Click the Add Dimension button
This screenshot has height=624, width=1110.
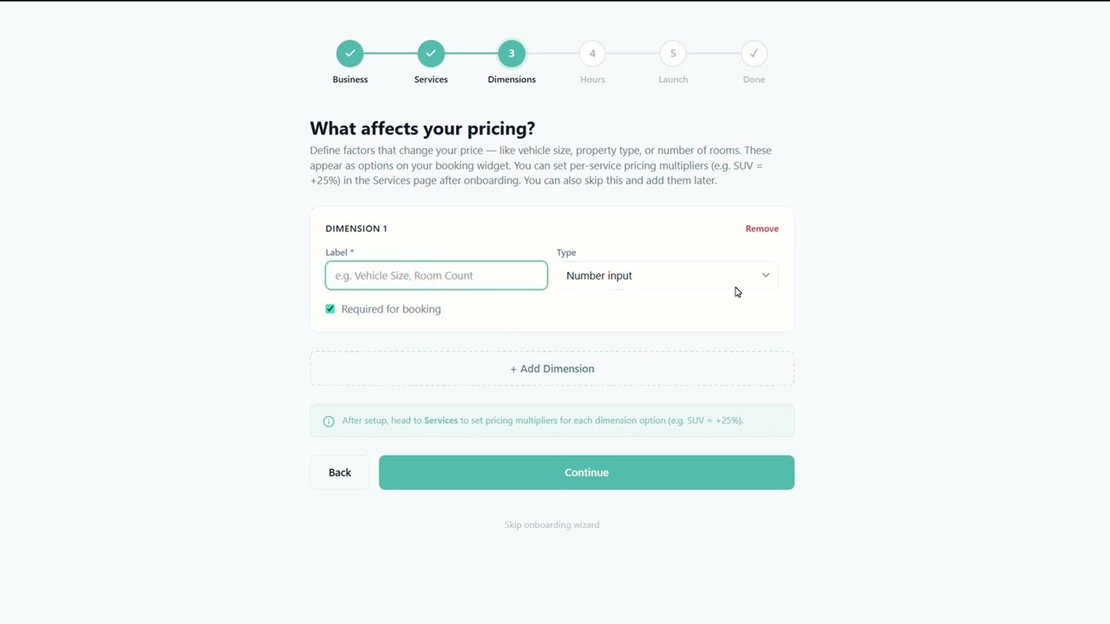552,368
